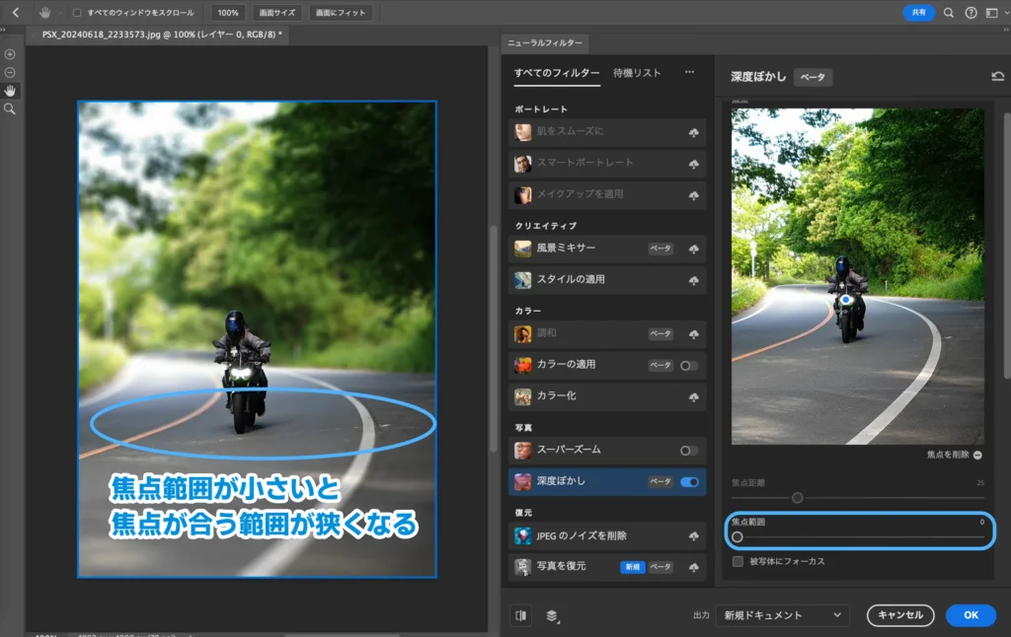This screenshot has height=637, width=1011.
Task: Select the zoom in tool
Action: pyautogui.click(x=10, y=54)
